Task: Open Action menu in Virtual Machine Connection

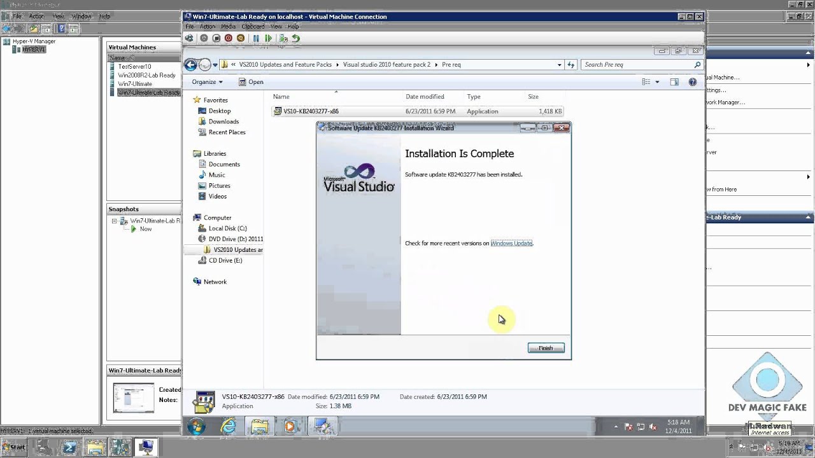Action: click(x=208, y=27)
